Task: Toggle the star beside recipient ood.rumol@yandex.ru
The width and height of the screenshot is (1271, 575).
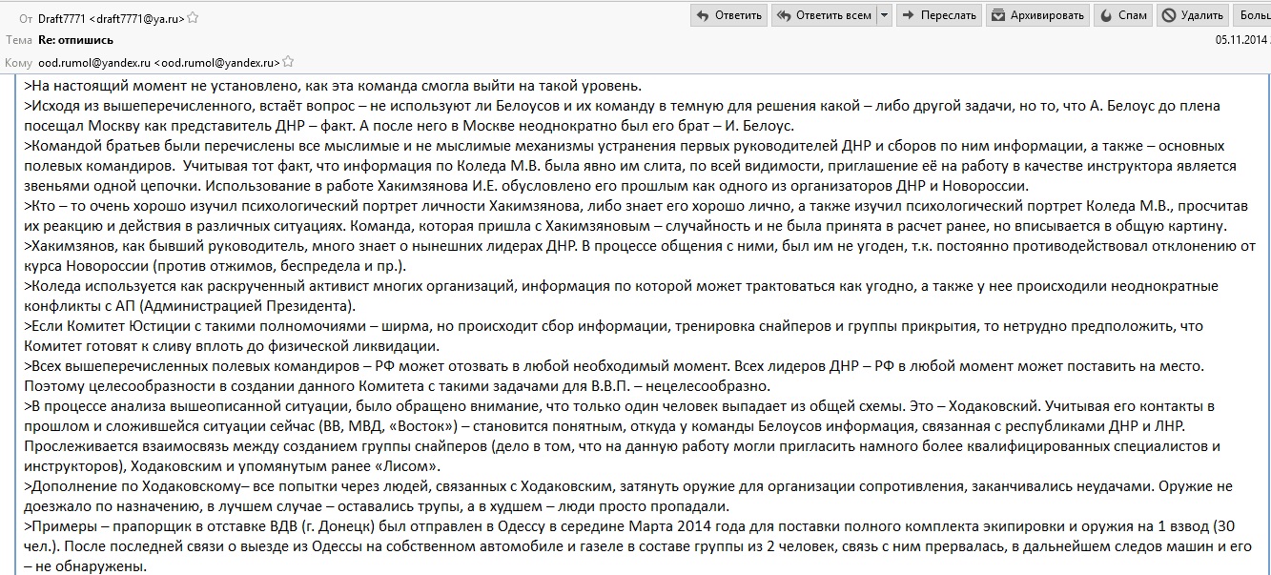Action: (x=287, y=62)
